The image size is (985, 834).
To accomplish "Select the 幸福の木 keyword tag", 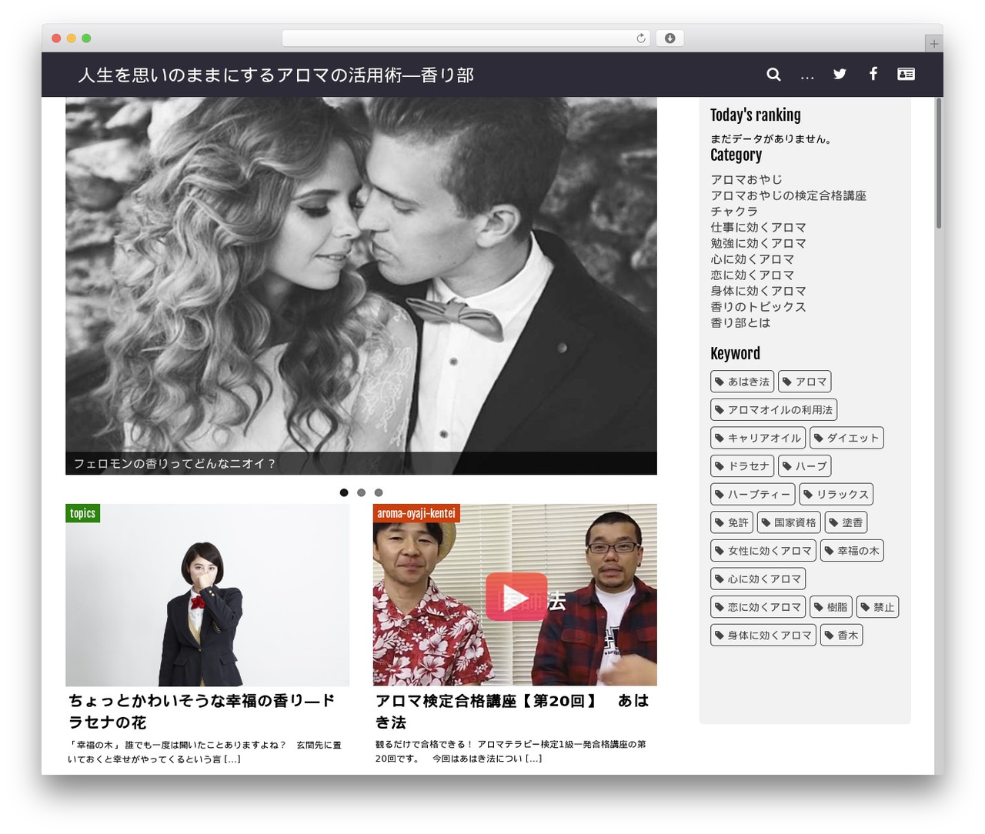I will (x=852, y=550).
